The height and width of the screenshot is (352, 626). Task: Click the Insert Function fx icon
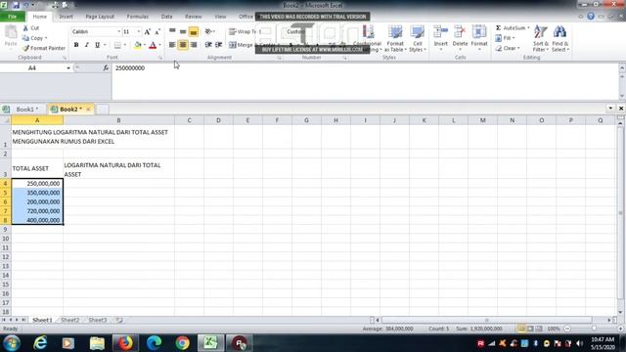[x=106, y=68]
